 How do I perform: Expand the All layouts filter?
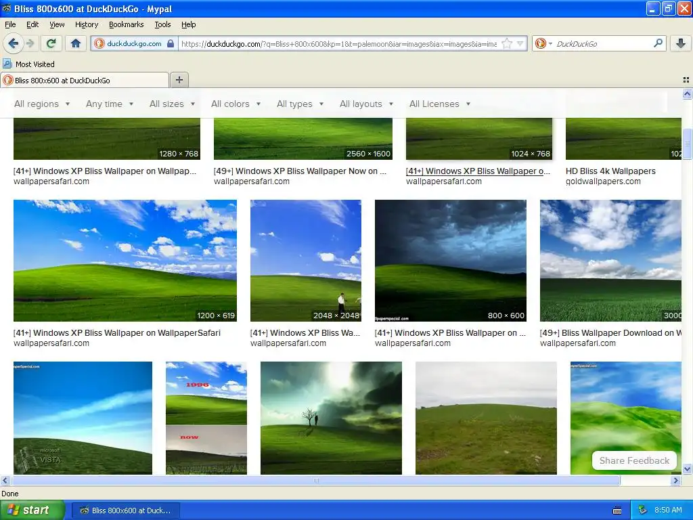[366, 104]
